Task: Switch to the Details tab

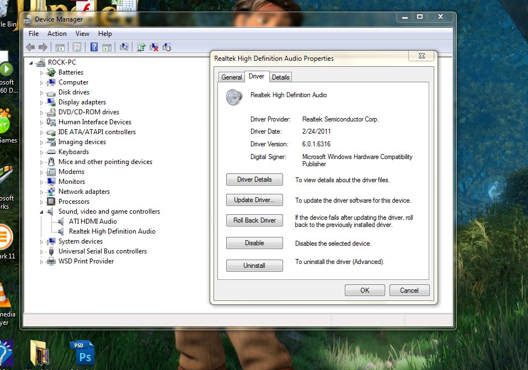Action: [280, 77]
